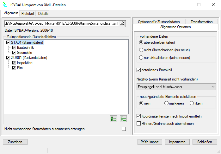Toggle the ZUS01 (Zustandsdaten) checkbox

coord(8,58)
